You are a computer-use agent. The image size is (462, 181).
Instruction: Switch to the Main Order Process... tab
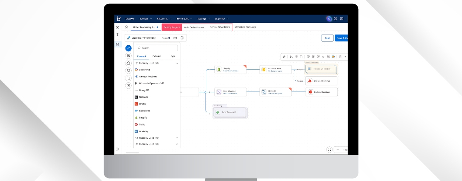tap(195, 27)
